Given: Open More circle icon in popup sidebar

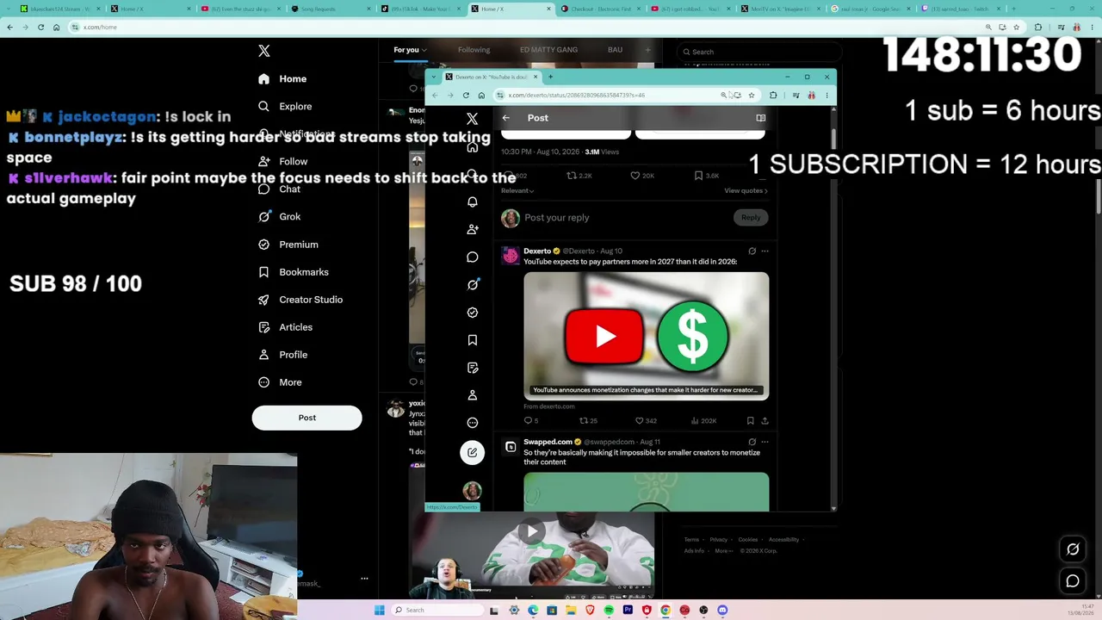Looking at the screenshot, I should [x=472, y=423].
